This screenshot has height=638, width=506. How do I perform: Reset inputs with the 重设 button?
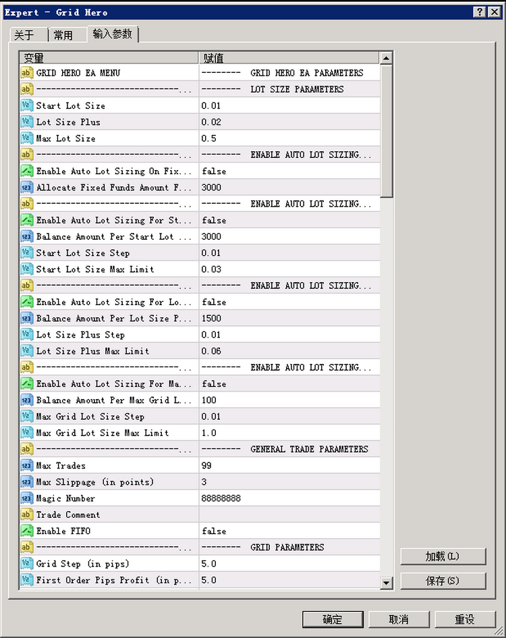(x=465, y=619)
